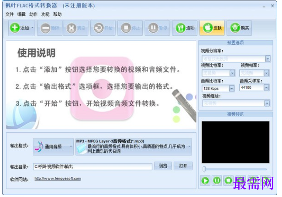Viewport: 282px width, 197px height.
Task: Open the MP3 output format dropdown
Action: tap(134, 146)
